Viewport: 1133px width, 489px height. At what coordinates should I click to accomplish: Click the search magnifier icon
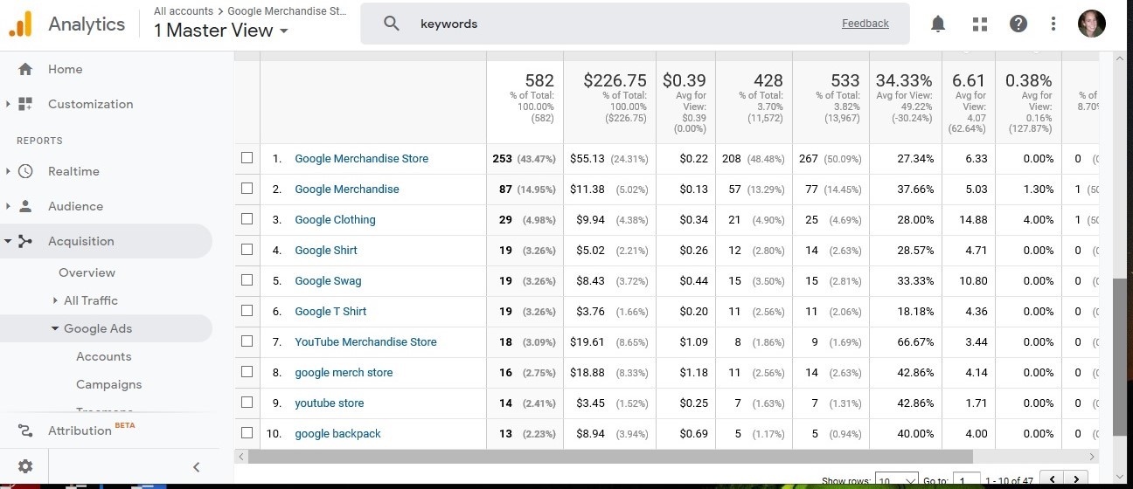(x=392, y=24)
